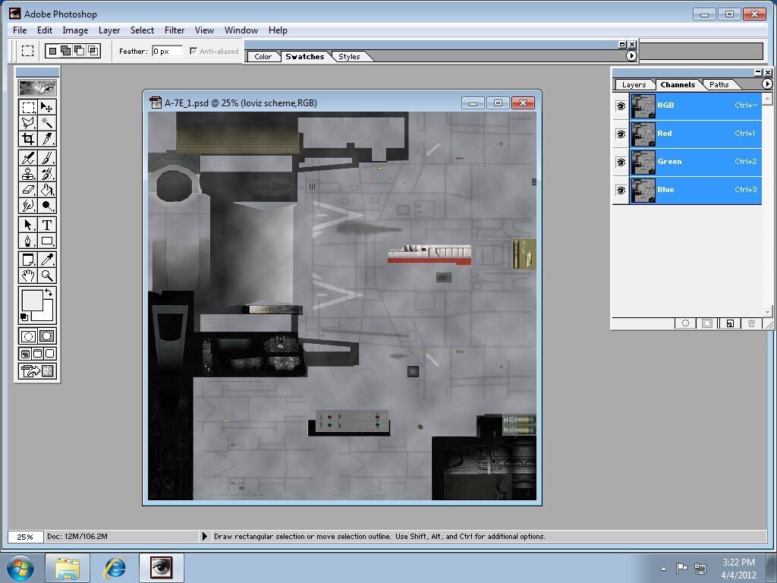Select the Move tool
The height and width of the screenshot is (583, 777).
(x=47, y=107)
